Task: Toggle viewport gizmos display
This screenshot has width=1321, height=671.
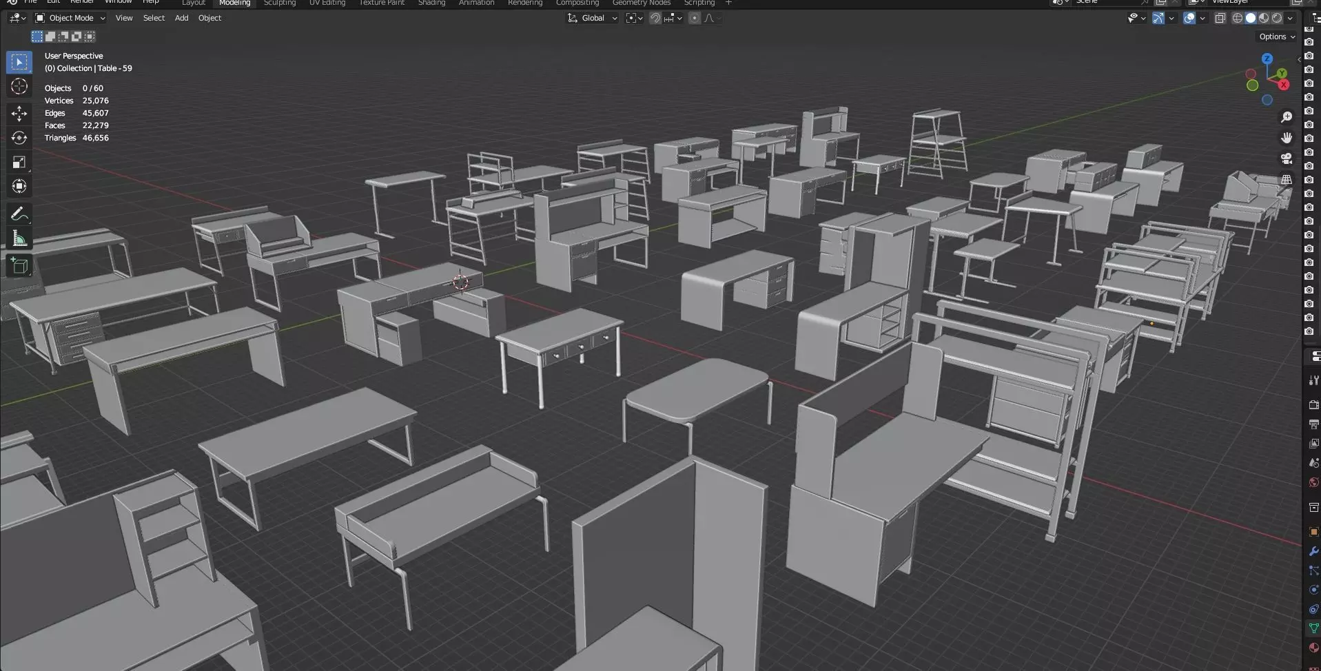Action: tap(1158, 19)
